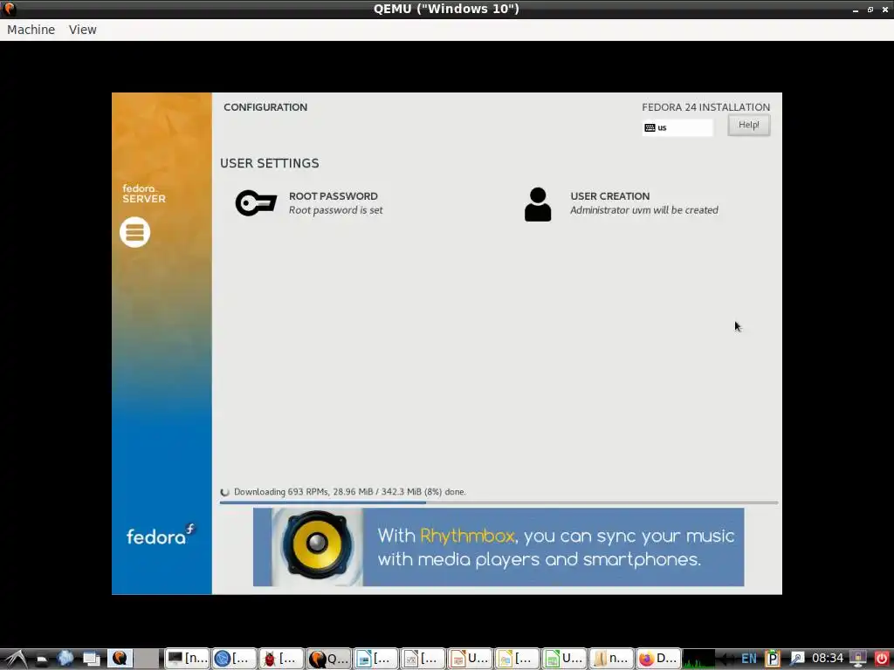Click the QEMU launcher icon beside the window list
This screenshot has width=894, height=670.
120,658
